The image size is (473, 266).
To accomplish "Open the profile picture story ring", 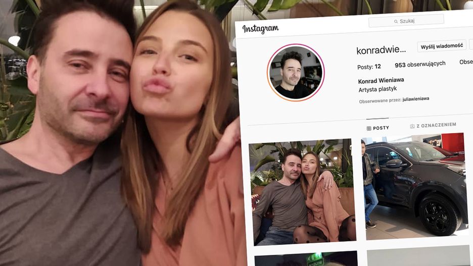I will coord(296,73).
